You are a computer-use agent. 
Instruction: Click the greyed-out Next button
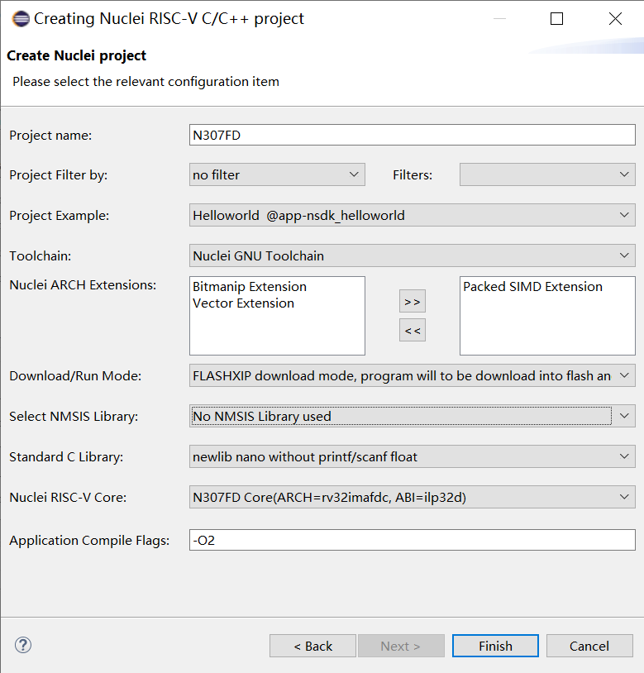click(x=401, y=646)
